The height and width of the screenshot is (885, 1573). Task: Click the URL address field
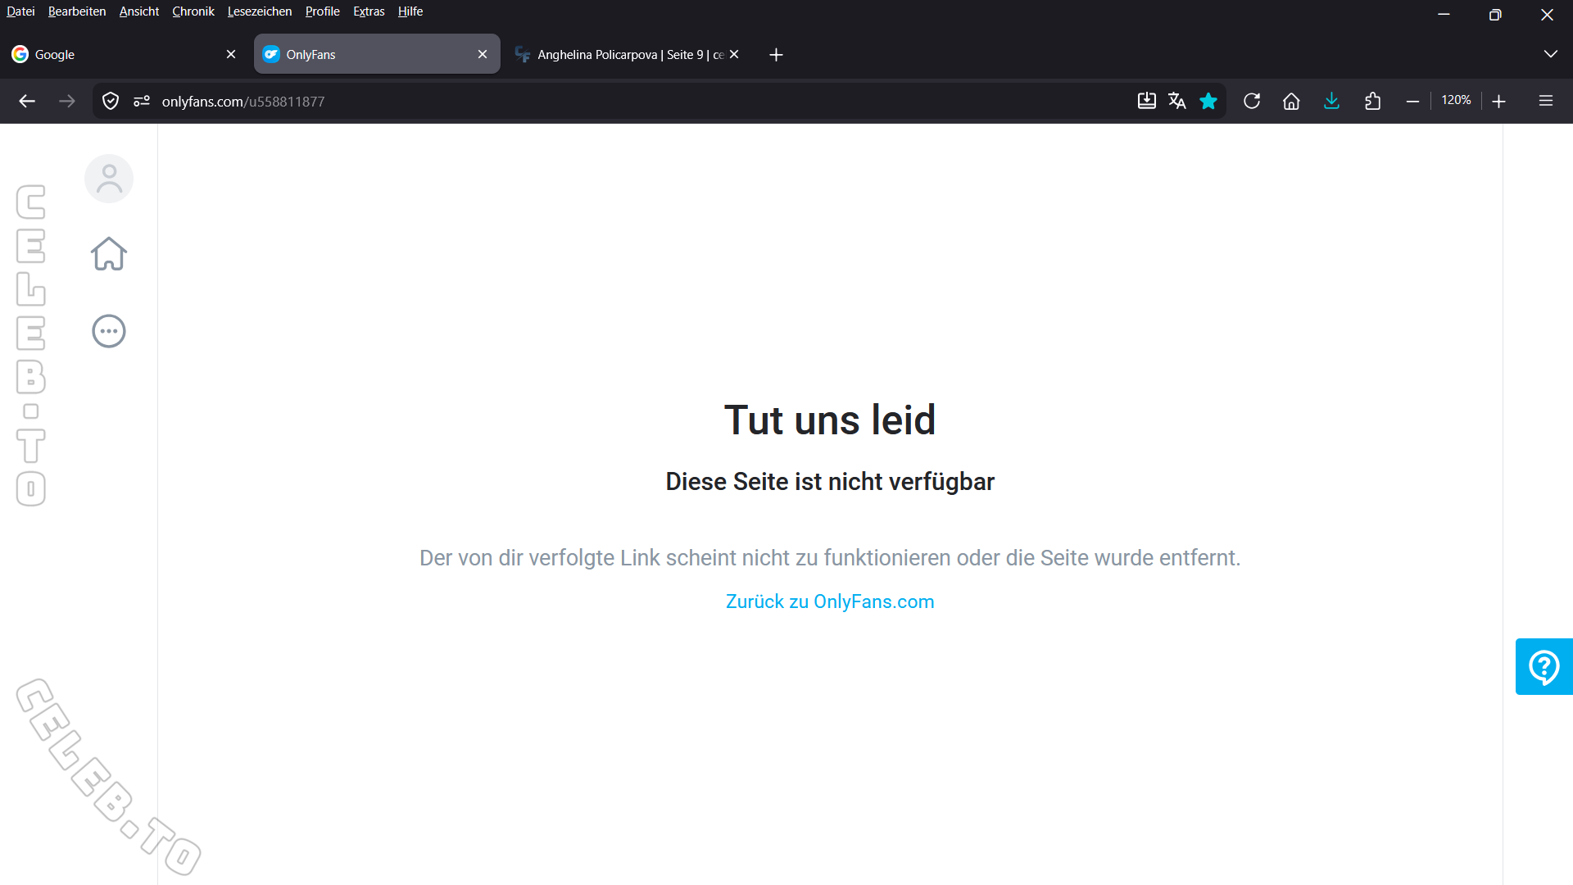[573, 101]
